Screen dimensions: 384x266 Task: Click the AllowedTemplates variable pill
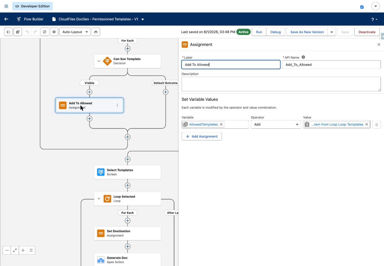coord(204,124)
